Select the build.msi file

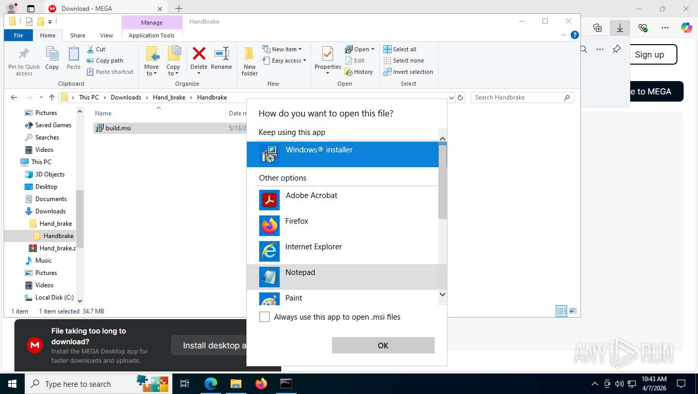click(x=118, y=128)
